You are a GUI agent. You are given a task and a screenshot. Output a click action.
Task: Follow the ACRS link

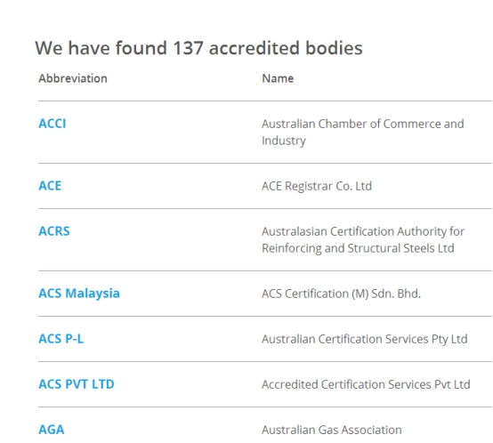click(x=54, y=231)
